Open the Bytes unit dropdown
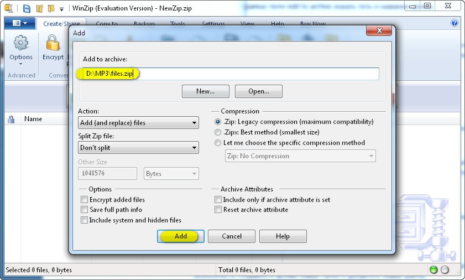 [x=171, y=174]
